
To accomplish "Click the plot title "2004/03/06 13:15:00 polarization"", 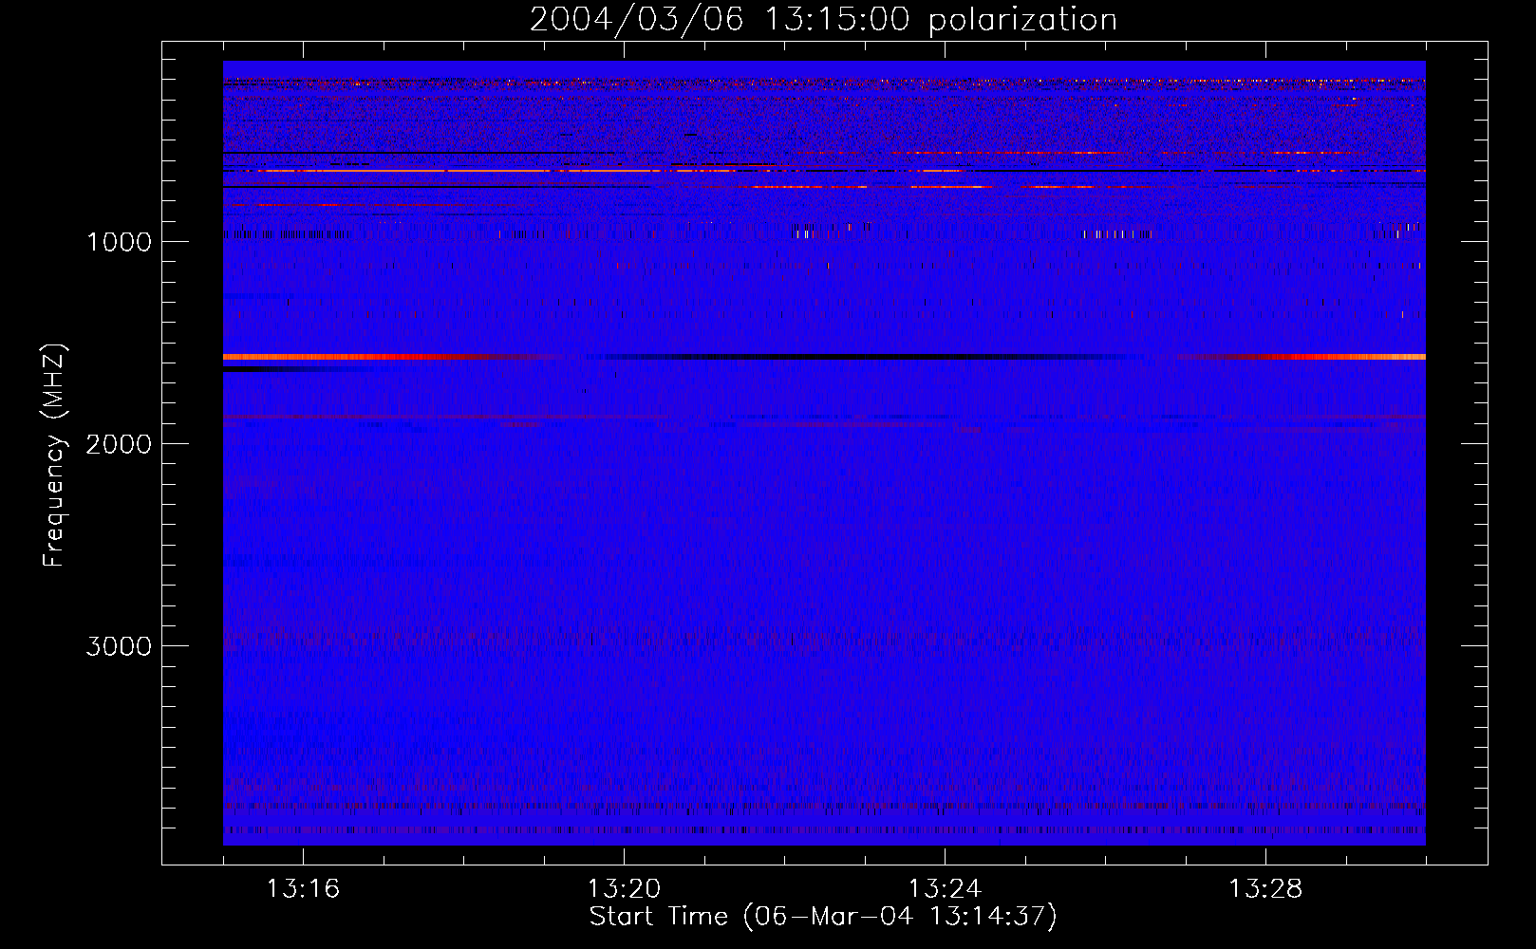I will [823, 20].
